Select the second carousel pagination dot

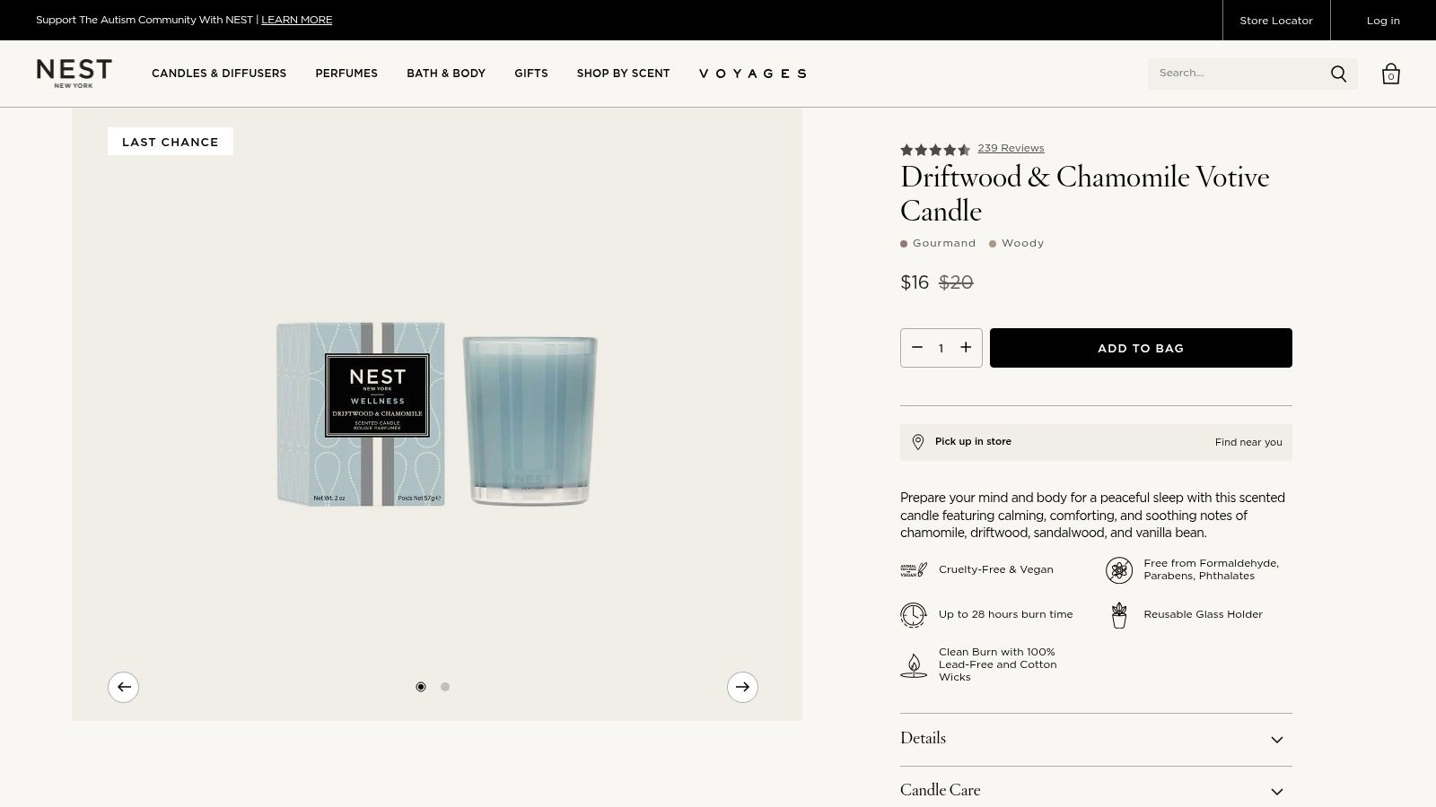444,686
